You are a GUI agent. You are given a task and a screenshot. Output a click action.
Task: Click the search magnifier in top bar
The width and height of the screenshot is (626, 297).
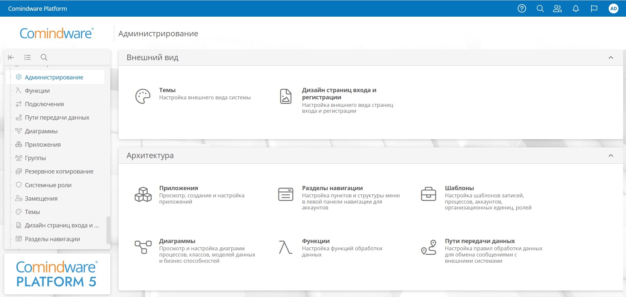click(x=540, y=8)
